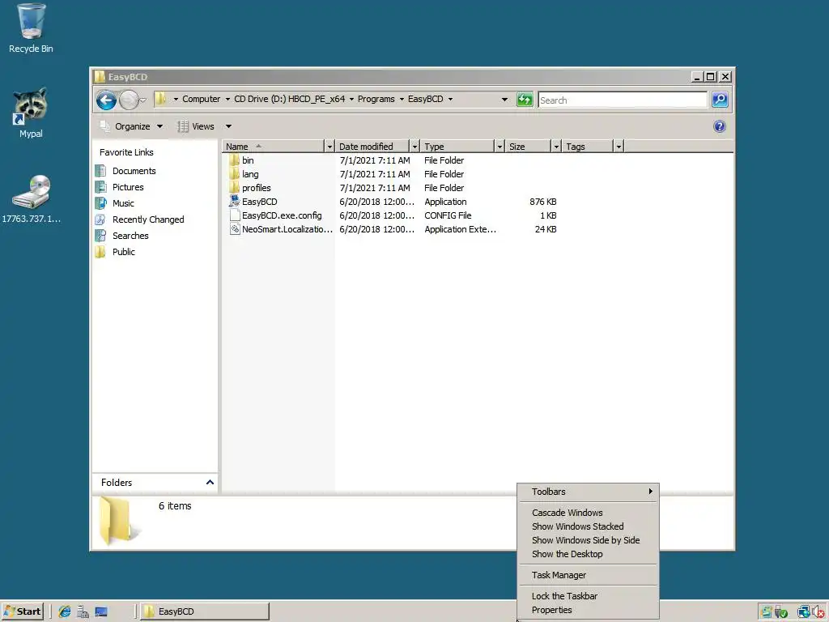
Task: Open the Tags column filter dropdown
Action: point(619,147)
